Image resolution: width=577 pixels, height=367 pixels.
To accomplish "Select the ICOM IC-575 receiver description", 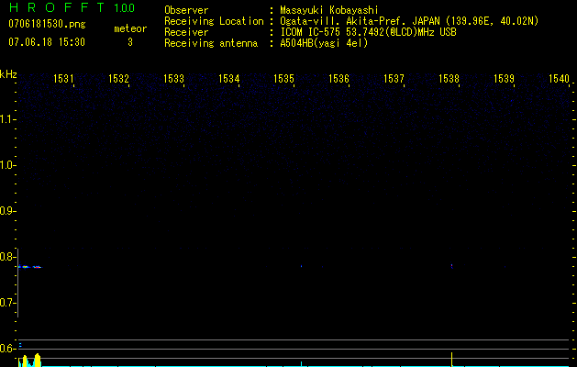I will click(x=369, y=32).
